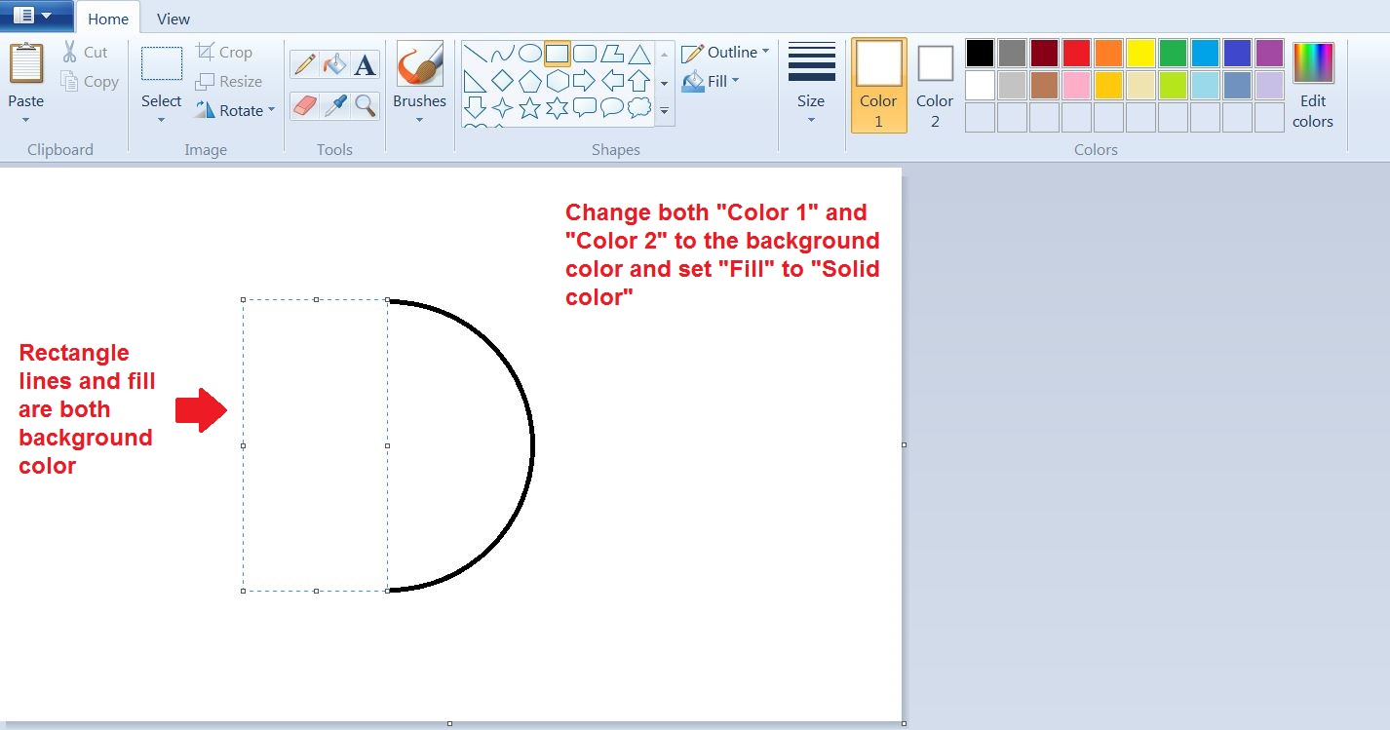Screen dimensions: 1390x730
Task: Open the Paste options arrow
Action: click(26, 120)
